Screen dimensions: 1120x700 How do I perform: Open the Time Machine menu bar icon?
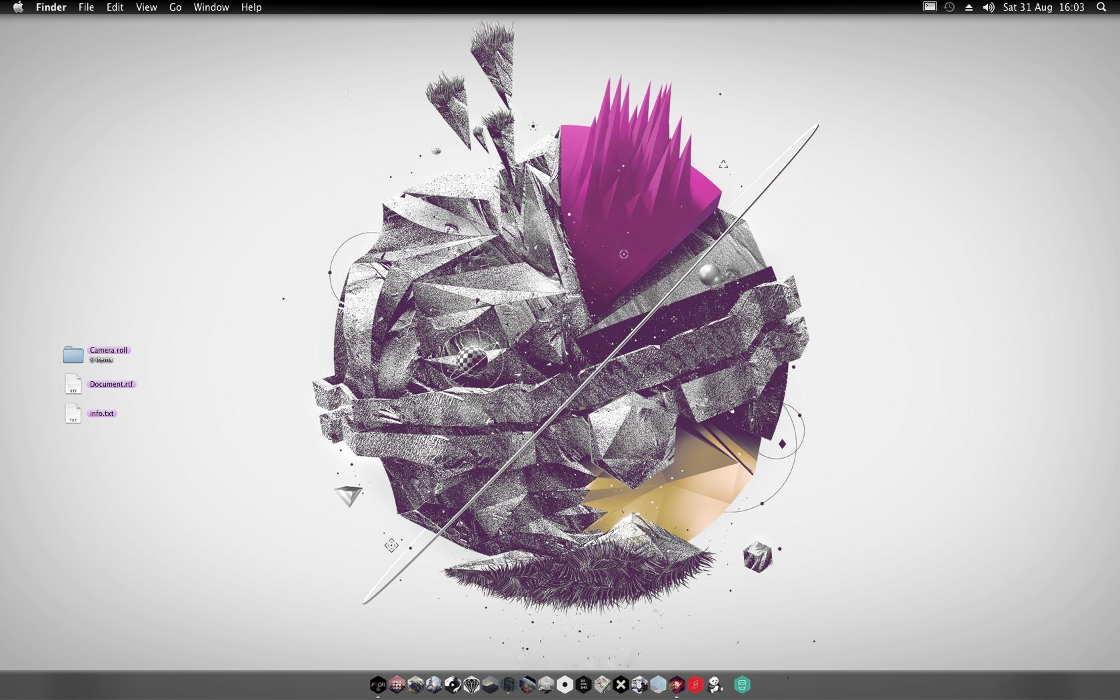pos(949,7)
